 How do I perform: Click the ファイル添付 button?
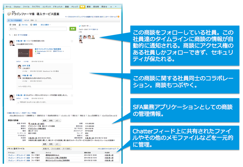click(x=56, y=149)
